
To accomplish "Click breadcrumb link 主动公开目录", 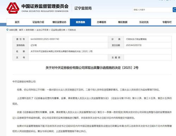I will [x=42, y=30].
